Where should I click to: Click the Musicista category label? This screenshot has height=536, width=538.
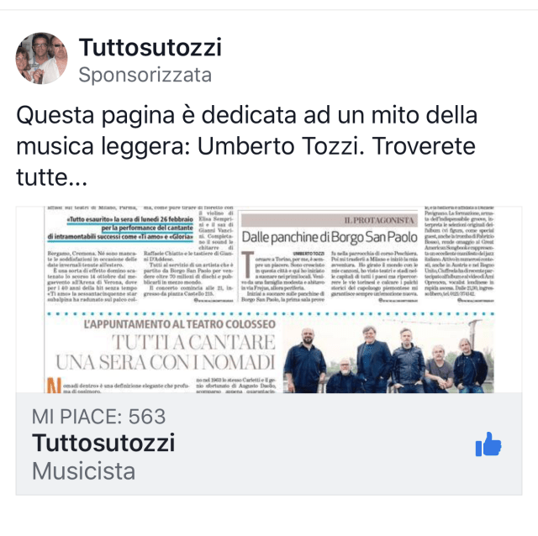coord(84,470)
